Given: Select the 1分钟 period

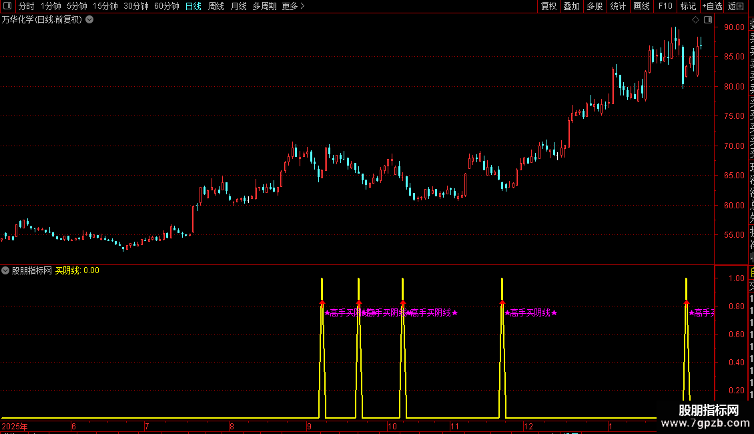Looking at the screenshot, I should tap(51, 6).
